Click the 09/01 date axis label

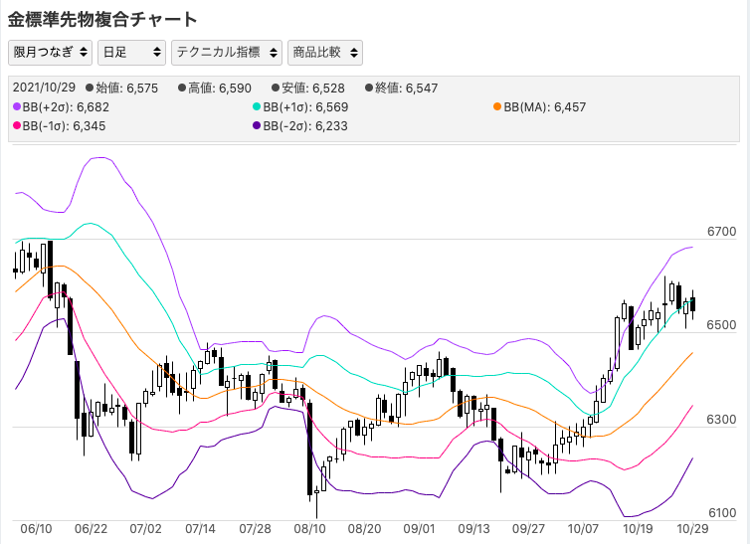(419, 529)
